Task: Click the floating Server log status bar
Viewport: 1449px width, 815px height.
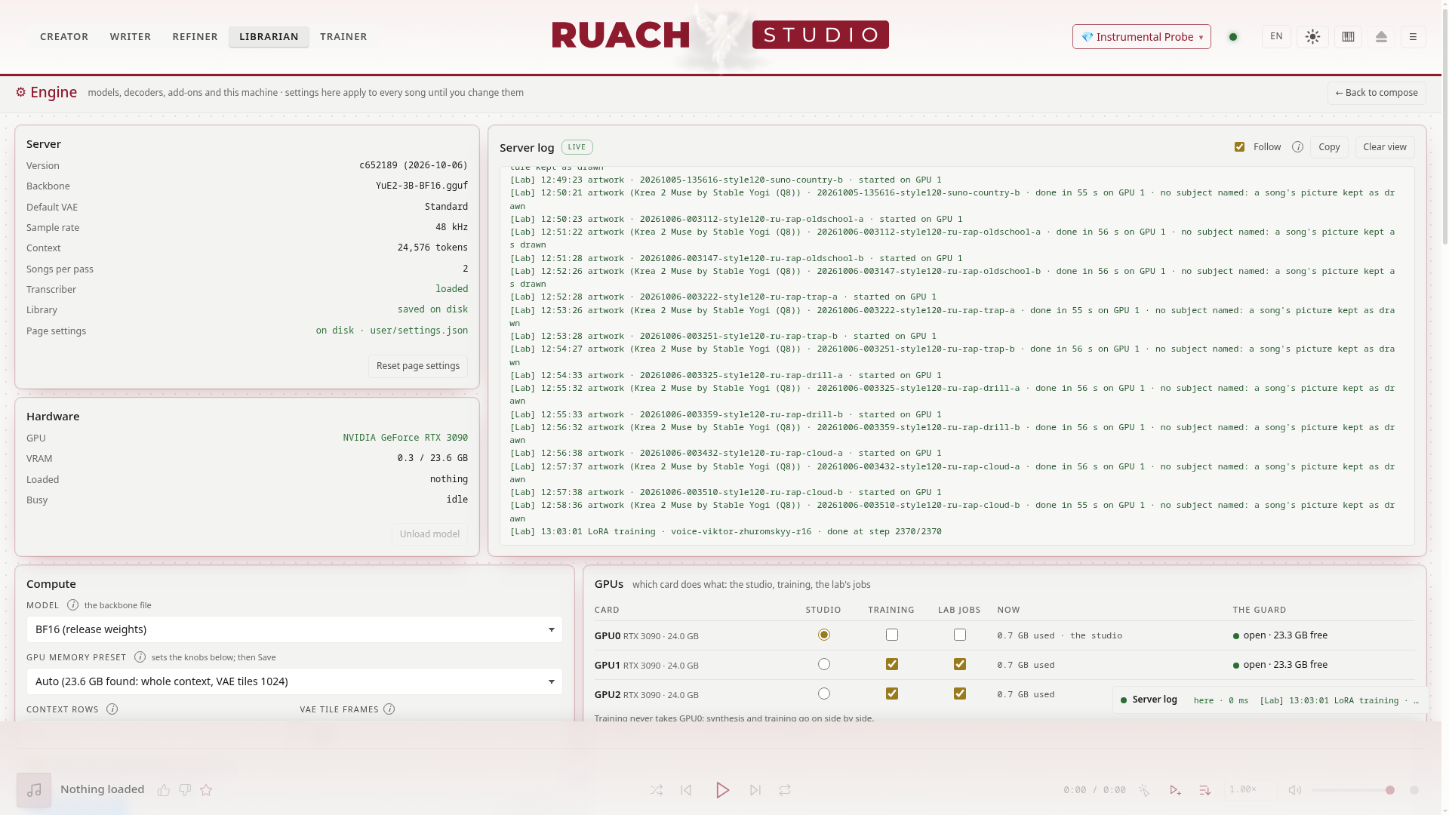Action: point(1271,700)
